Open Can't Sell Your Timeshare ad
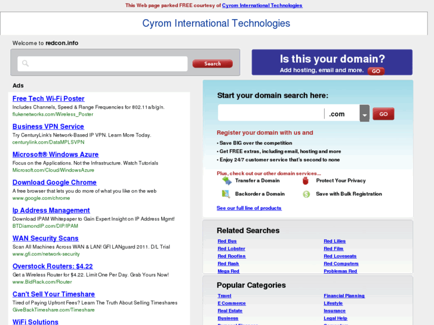 [x=54, y=295]
